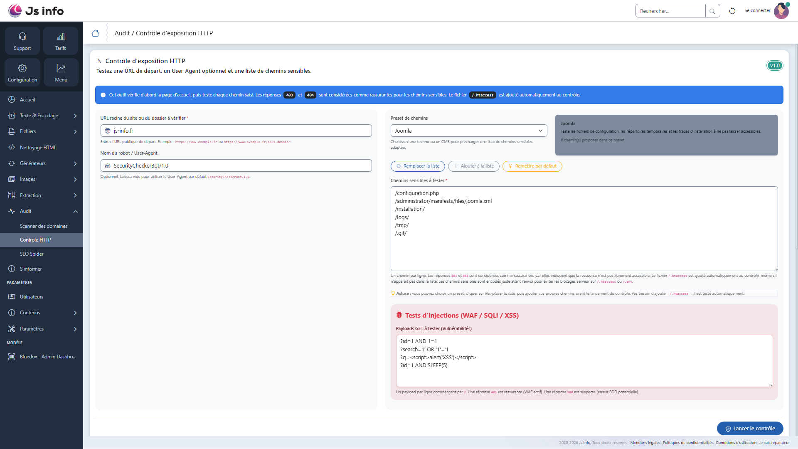
Task: Click into Payloads GET textarea
Action: point(584,361)
